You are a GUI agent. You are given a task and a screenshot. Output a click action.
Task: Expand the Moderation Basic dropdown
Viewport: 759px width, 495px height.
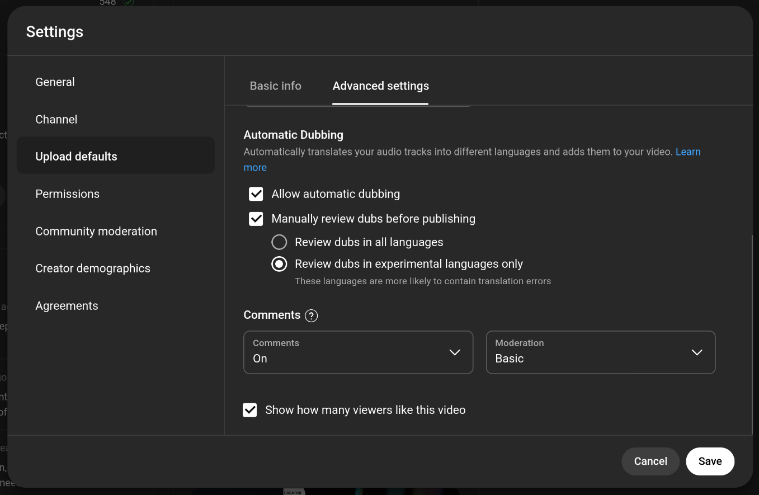[x=600, y=352]
